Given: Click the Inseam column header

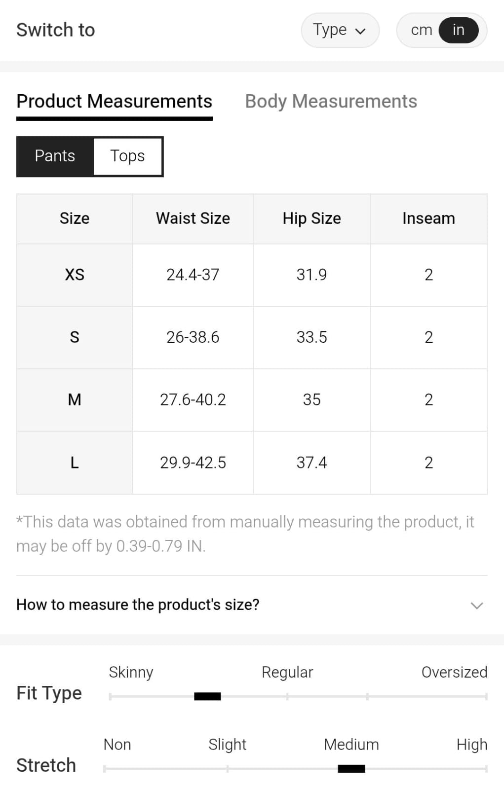Looking at the screenshot, I should [x=428, y=218].
